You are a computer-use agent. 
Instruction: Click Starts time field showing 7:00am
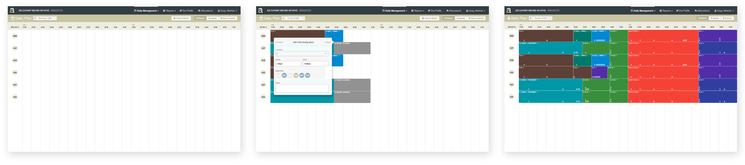coord(288,64)
